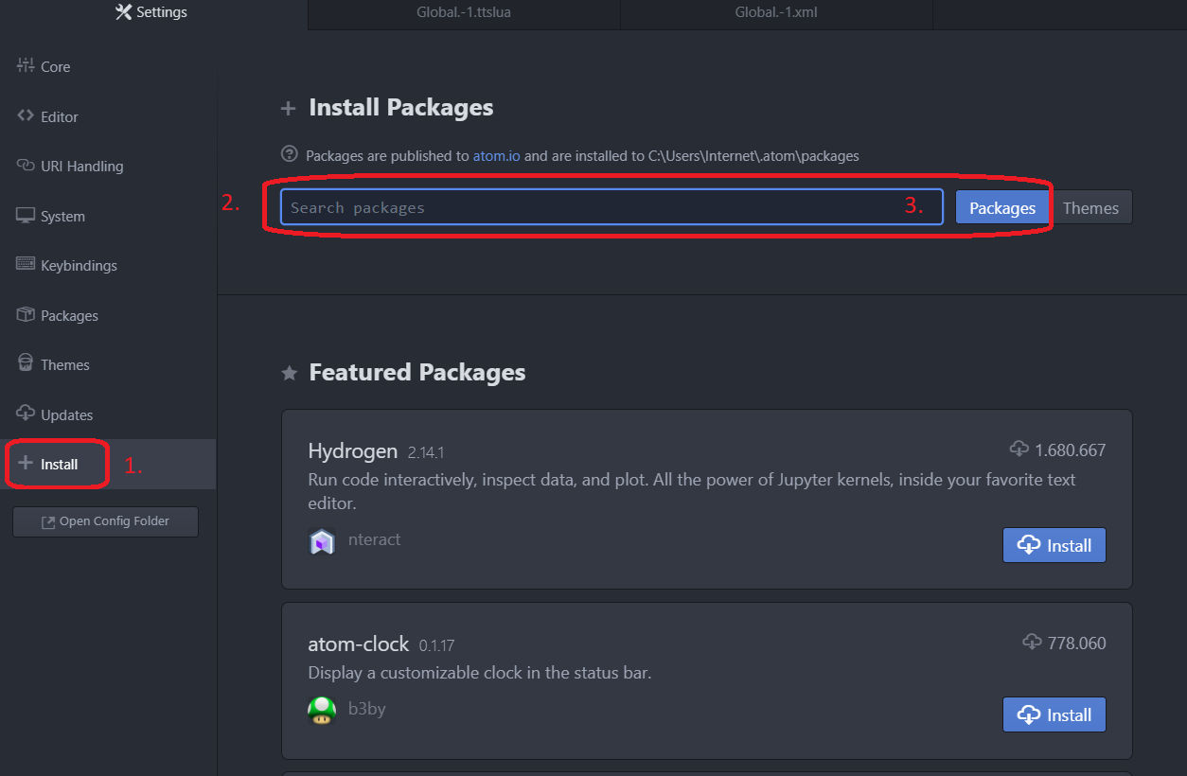Click the Packages box icon
This screenshot has width=1187, height=776.
point(26,314)
